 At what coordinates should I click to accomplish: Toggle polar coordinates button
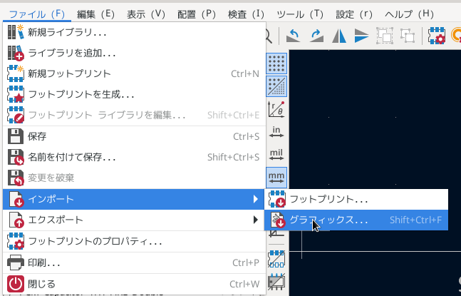coord(276,109)
